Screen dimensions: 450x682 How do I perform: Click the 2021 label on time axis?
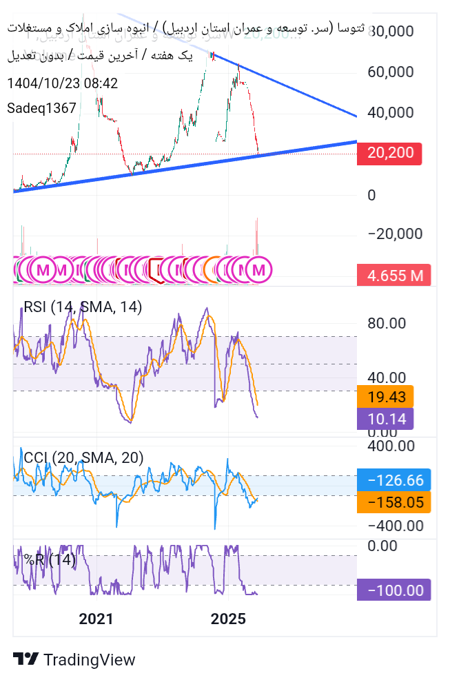96,619
